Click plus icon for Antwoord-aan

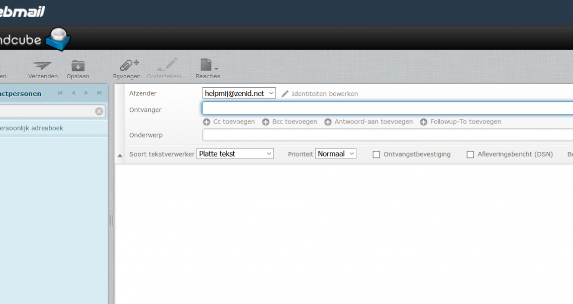[x=328, y=122]
